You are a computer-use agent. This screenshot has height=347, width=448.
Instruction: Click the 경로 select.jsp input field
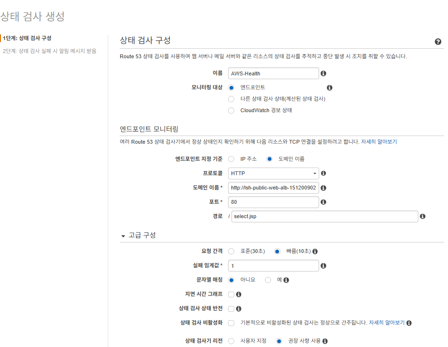point(324,217)
